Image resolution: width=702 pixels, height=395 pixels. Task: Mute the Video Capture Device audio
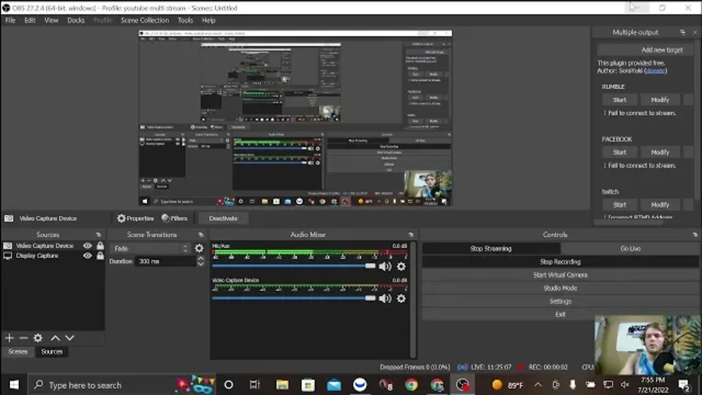click(x=385, y=298)
